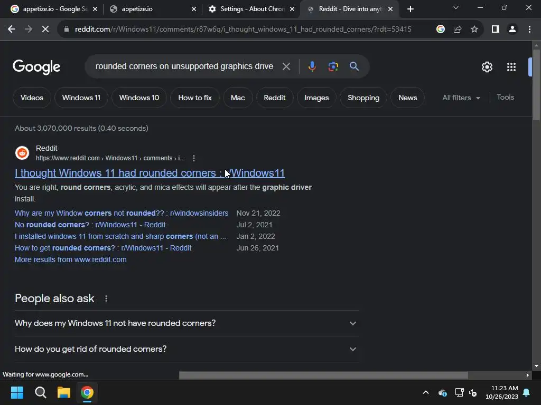
Task: Open Windows Start menu
Action: pos(17,392)
